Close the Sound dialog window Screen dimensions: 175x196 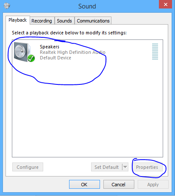pos(165,4)
